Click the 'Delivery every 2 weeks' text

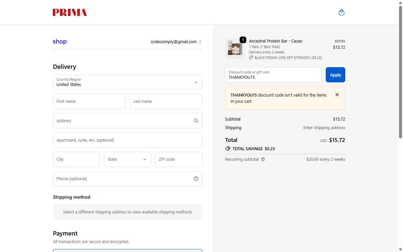(267, 52)
